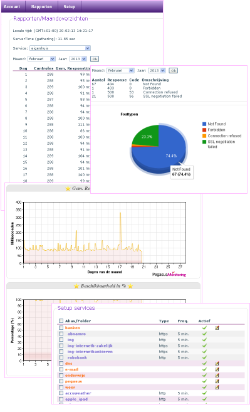Open the Jaar dropdown in the Fouttypen panel
The height and width of the screenshot is (412, 250).
pyautogui.click(x=157, y=71)
